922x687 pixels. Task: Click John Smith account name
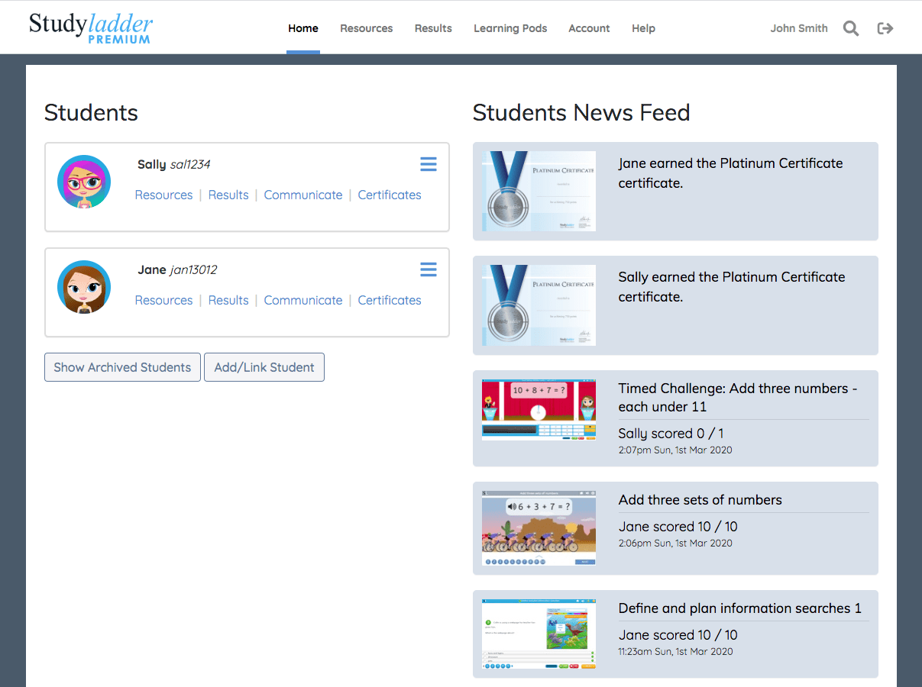pyautogui.click(x=799, y=28)
